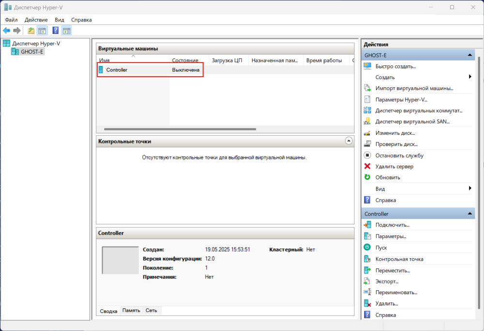Toggle the Action pane toolbar icon

(67, 31)
